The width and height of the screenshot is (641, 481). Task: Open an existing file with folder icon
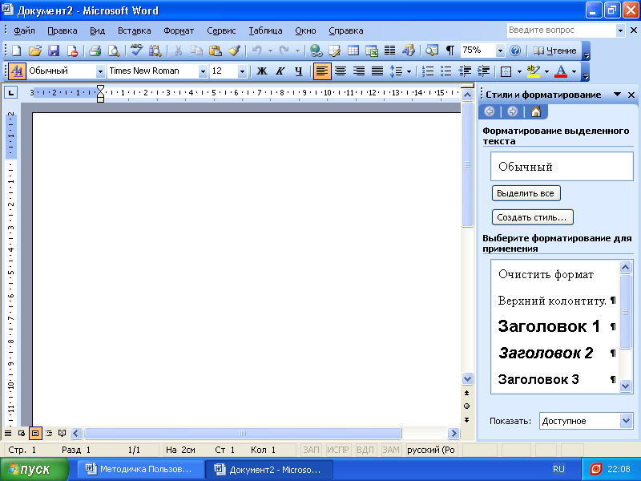point(35,51)
